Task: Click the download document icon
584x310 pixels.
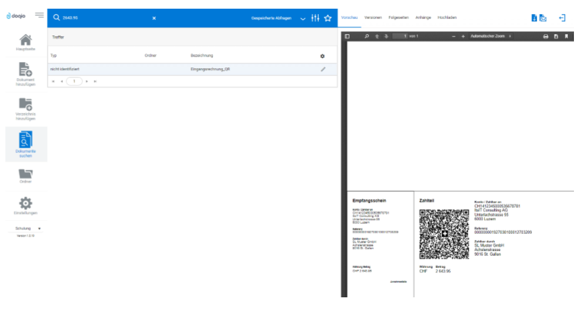Action: click(x=534, y=17)
